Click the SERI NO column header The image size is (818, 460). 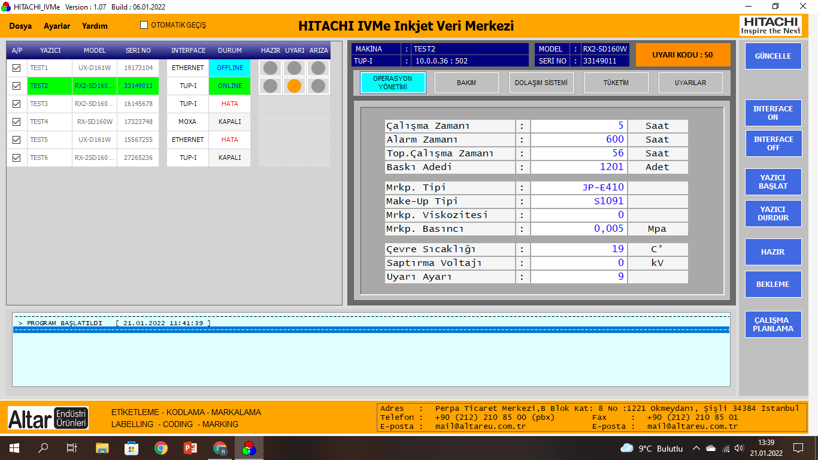pos(138,50)
